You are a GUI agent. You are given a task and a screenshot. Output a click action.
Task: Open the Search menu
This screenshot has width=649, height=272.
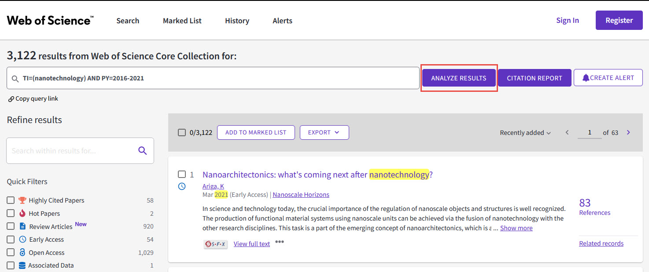(128, 21)
